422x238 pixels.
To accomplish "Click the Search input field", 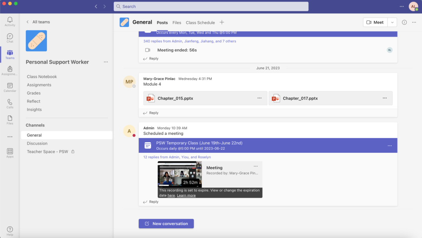I will [x=211, y=7].
